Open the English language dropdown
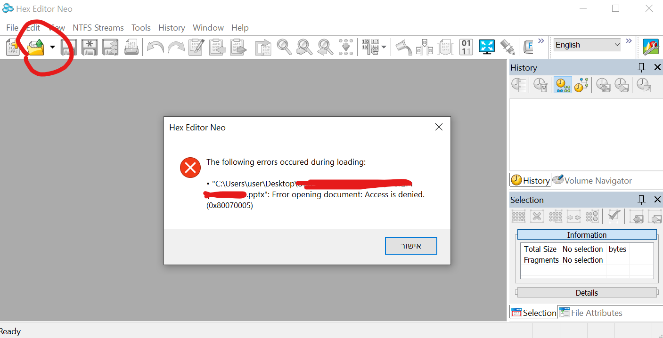Image resolution: width=663 pixels, height=338 pixels. coord(587,45)
